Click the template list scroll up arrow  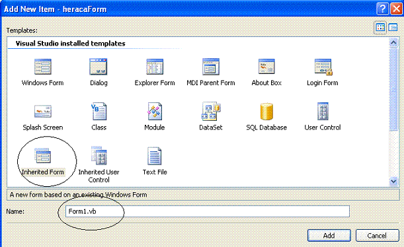(x=393, y=42)
